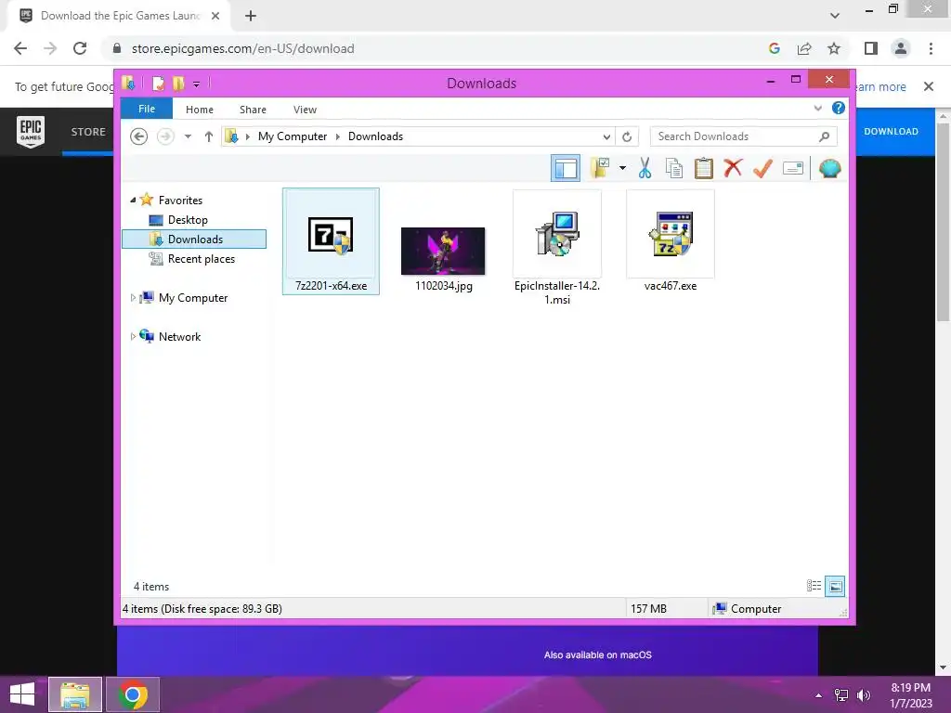Switch to the Home ribbon tab

coord(200,110)
